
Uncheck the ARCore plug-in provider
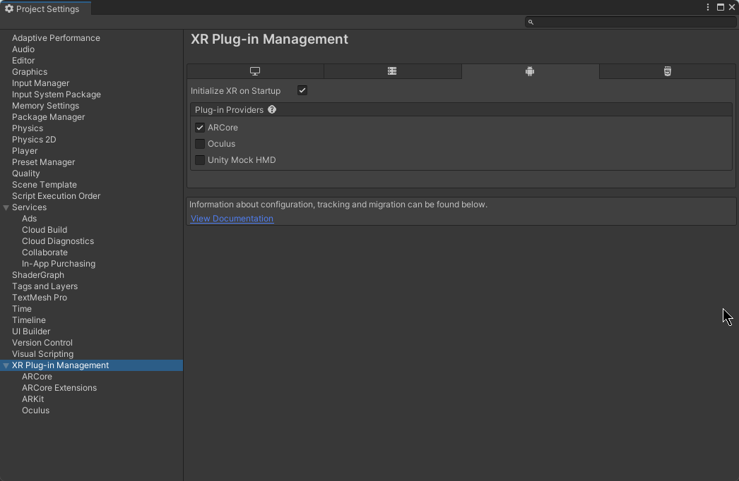pyautogui.click(x=200, y=128)
